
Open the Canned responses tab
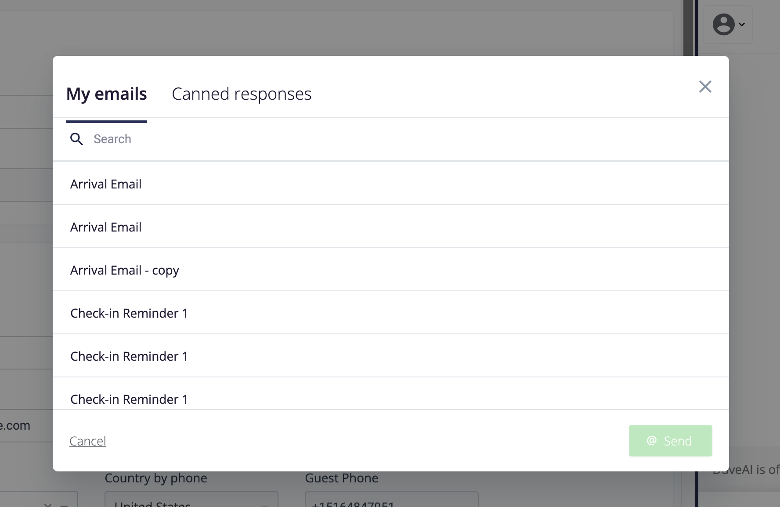click(242, 94)
